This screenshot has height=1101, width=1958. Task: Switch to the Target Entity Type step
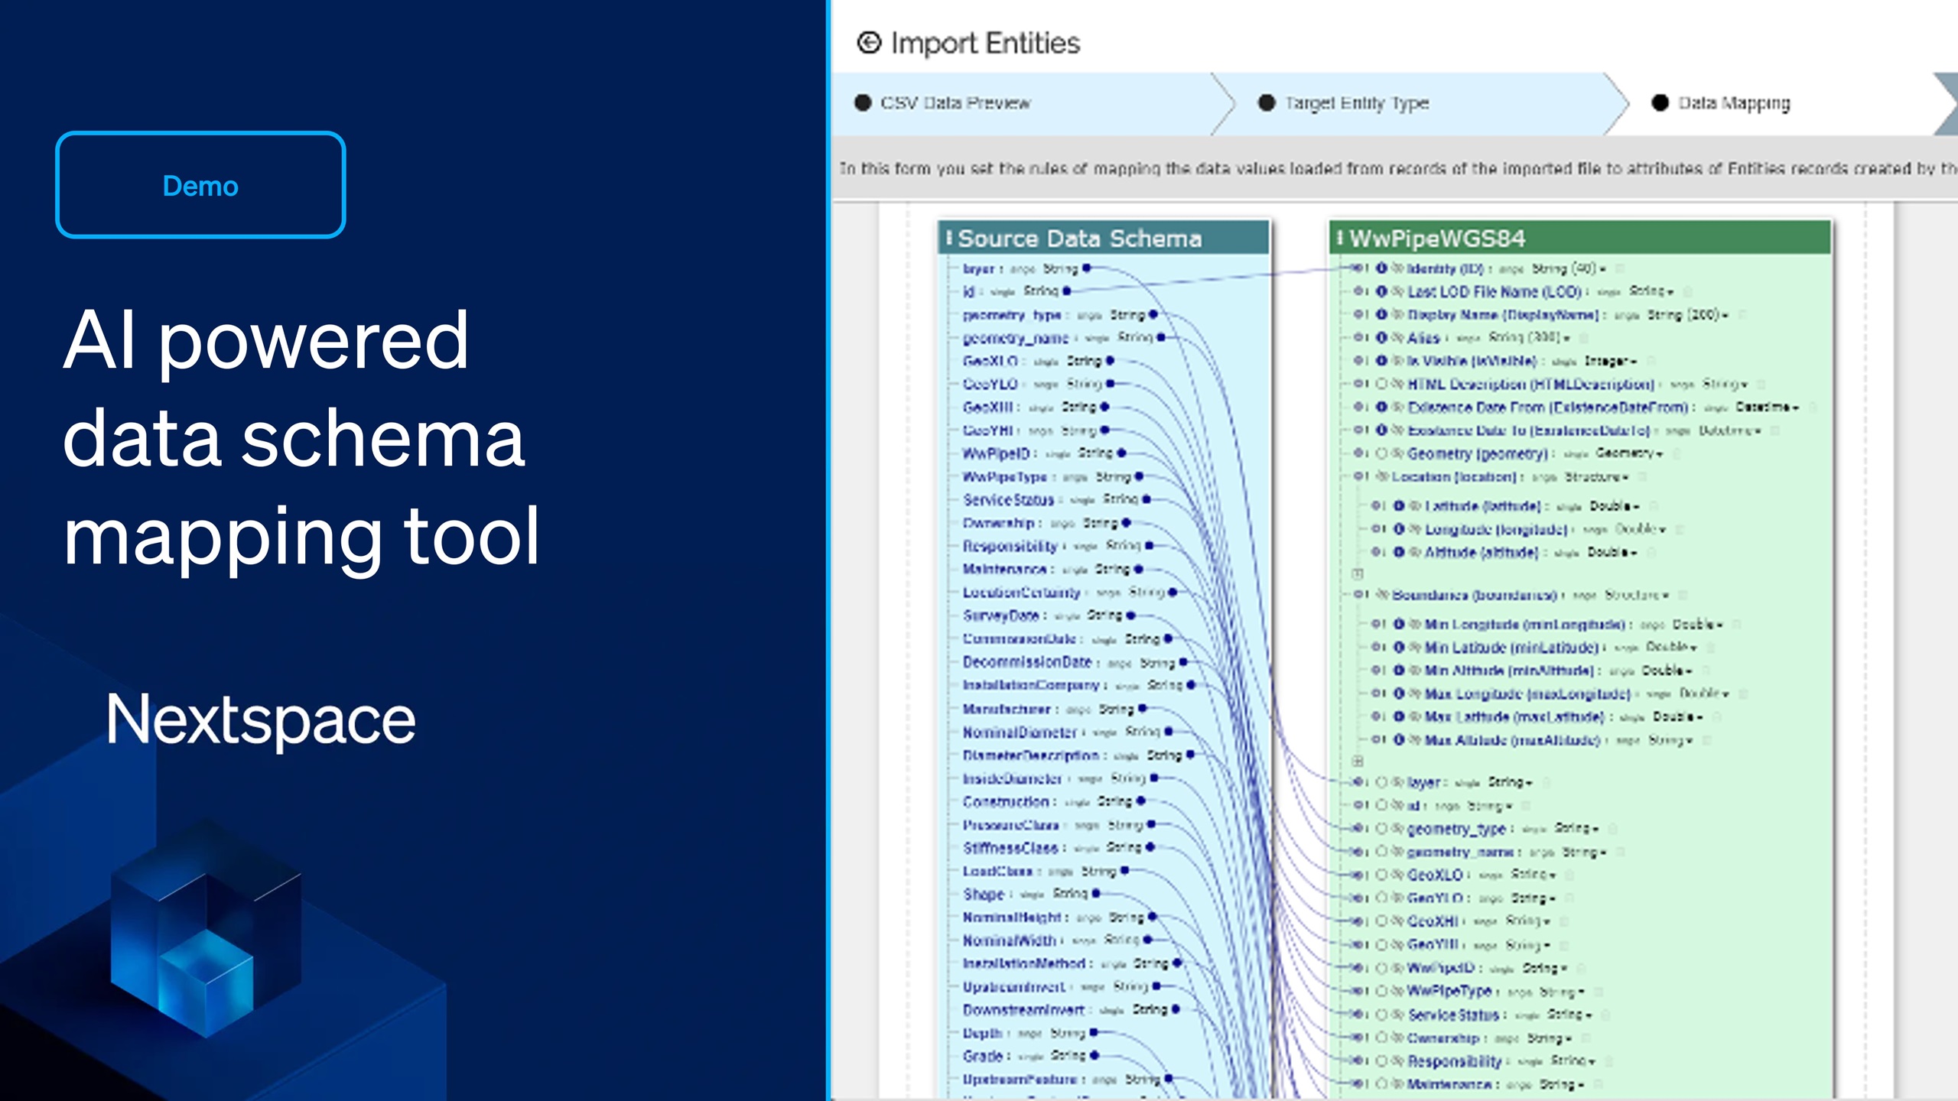point(1358,103)
